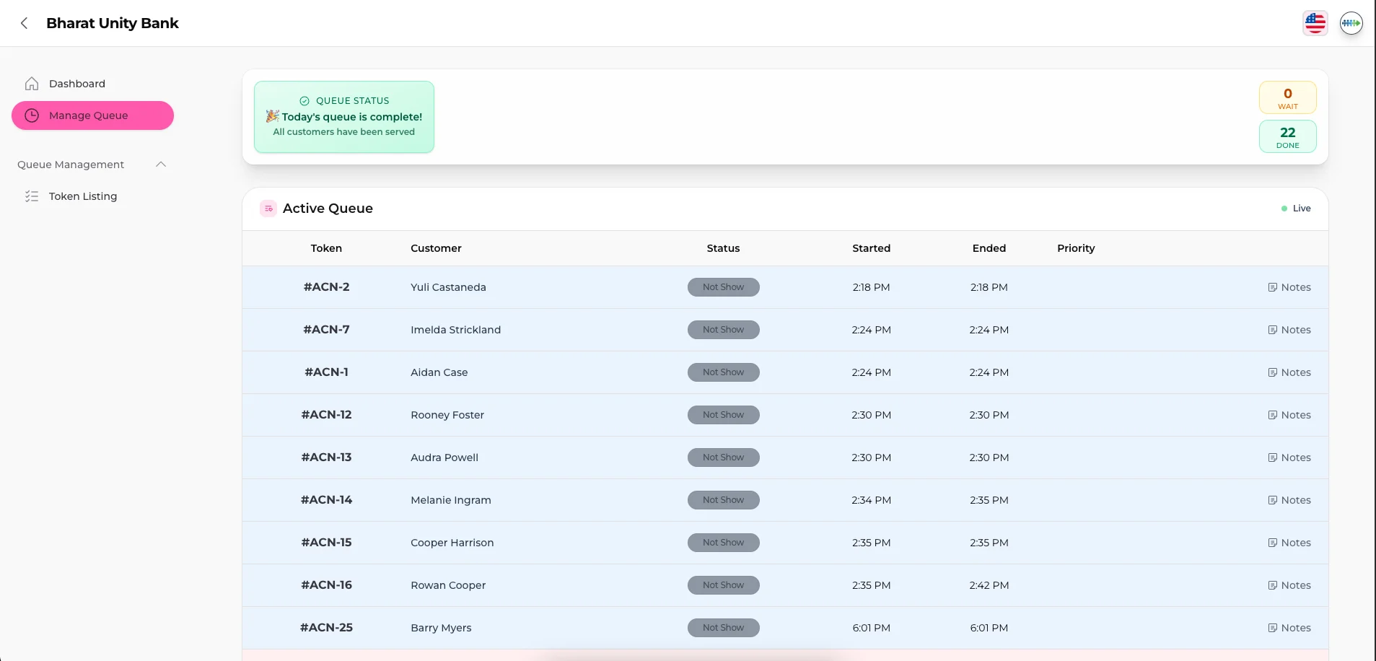The image size is (1376, 661).
Task: Open the user profile avatar
Action: point(1351,23)
